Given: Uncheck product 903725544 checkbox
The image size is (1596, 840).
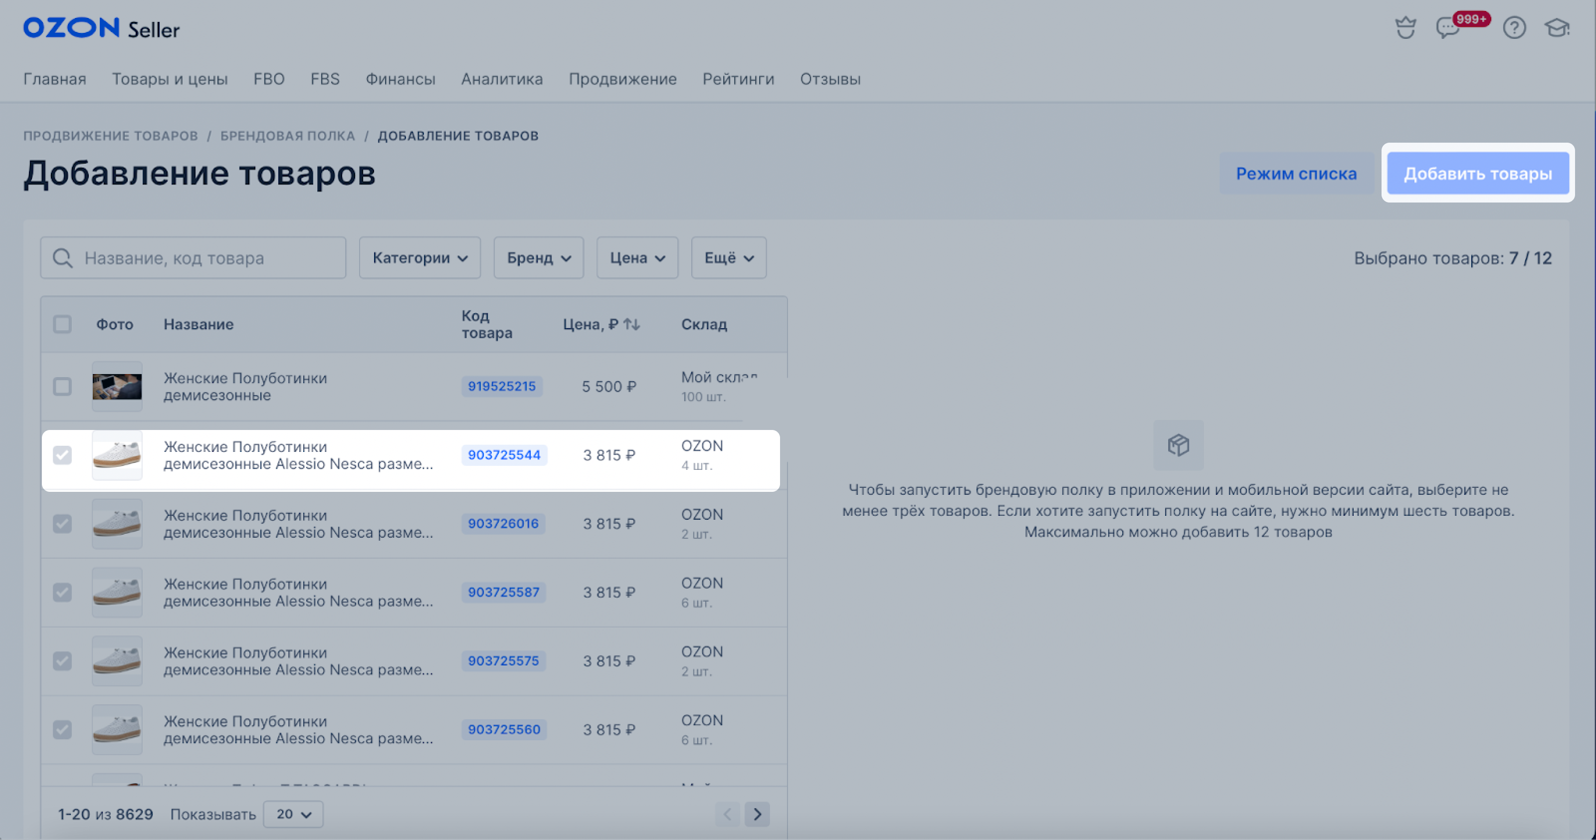Looking at the screenshot, I should (x=62, y=455).
